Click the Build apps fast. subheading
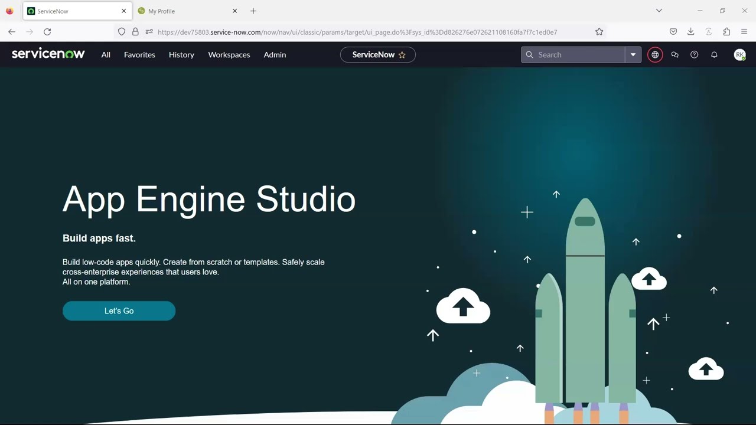The width and height of the screenshot is (756, 425). point(99,238)
